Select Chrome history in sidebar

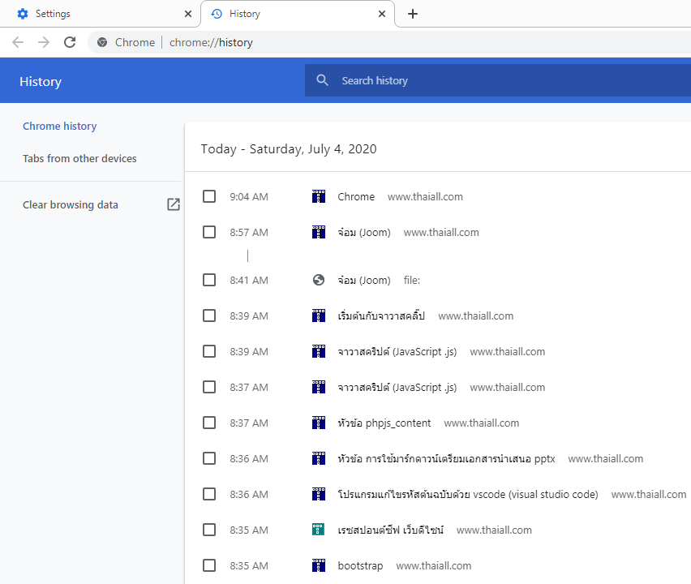tap(60, 127)
